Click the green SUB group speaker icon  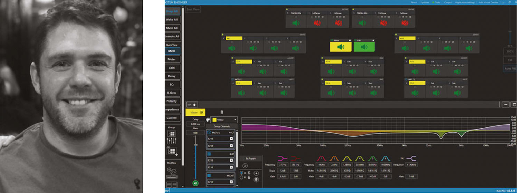coord(364,47)
